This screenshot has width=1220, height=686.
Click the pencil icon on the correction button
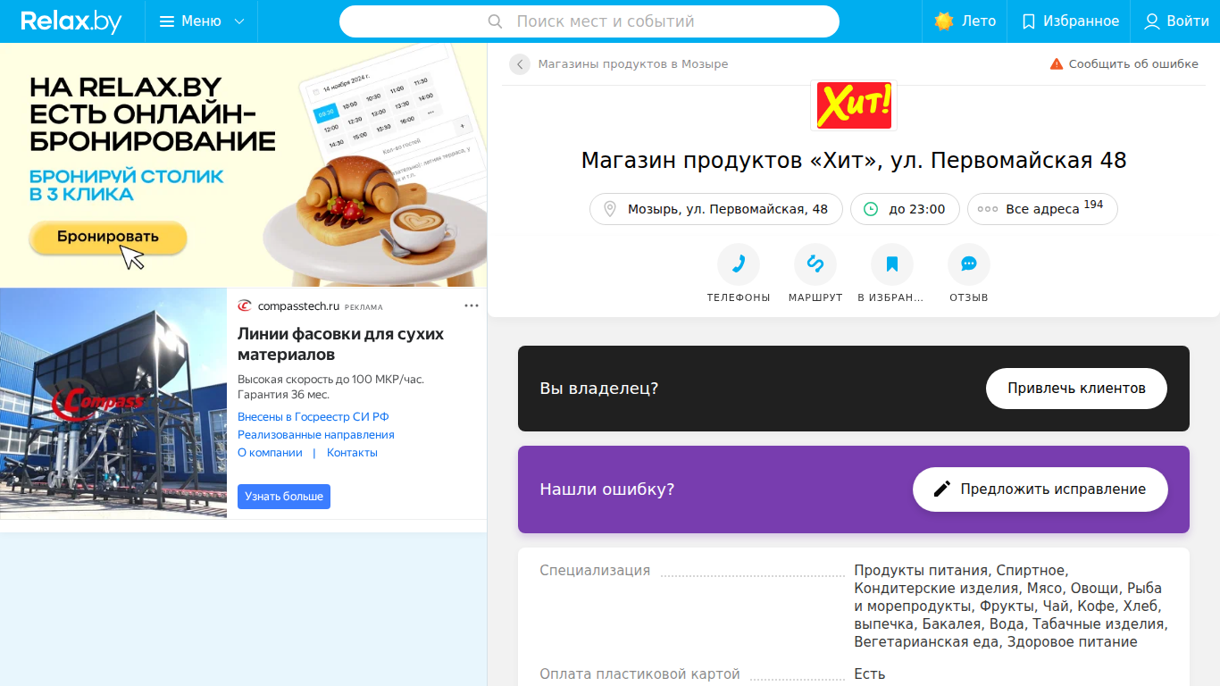[x=942, y=489]
